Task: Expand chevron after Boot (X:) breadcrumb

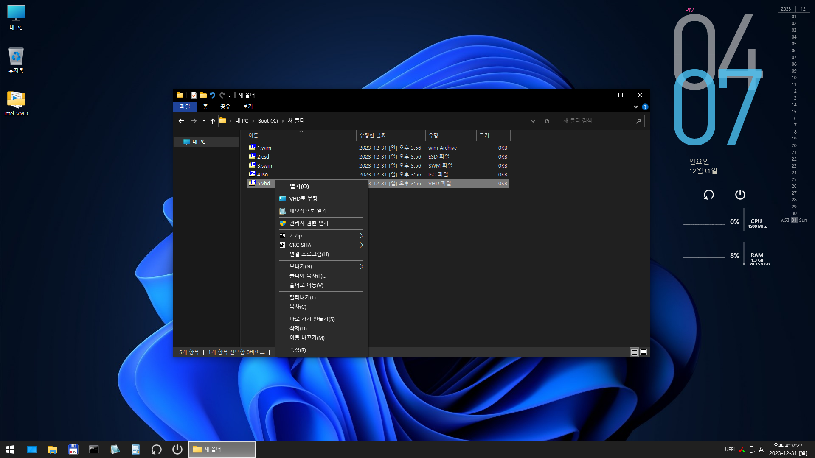Action: pos(283,121)
